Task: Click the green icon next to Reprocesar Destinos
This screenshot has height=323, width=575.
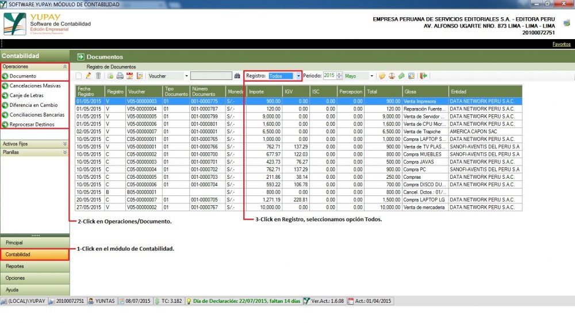Action: coord(5,125)
